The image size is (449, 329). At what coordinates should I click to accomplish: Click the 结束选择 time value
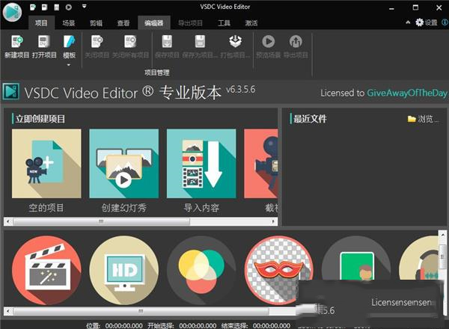(x=272, y=325)
